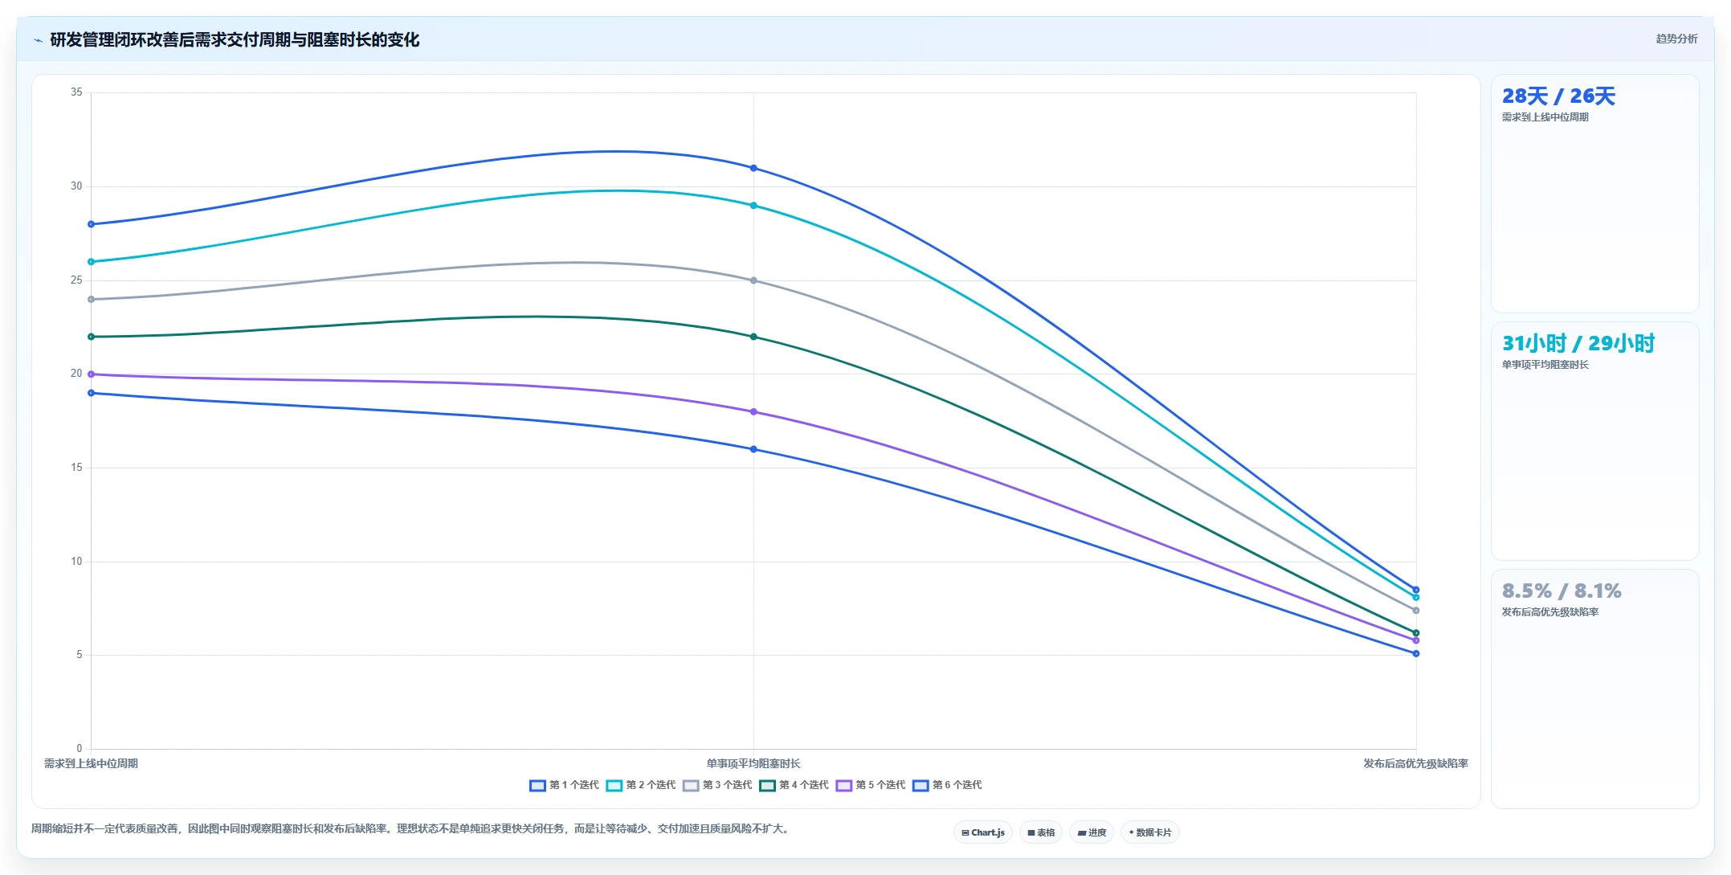Click the x-axis label 发布后高优先级缺陷率
The width and height of the screenshot is (1731, 875).
click(1415, 763)
